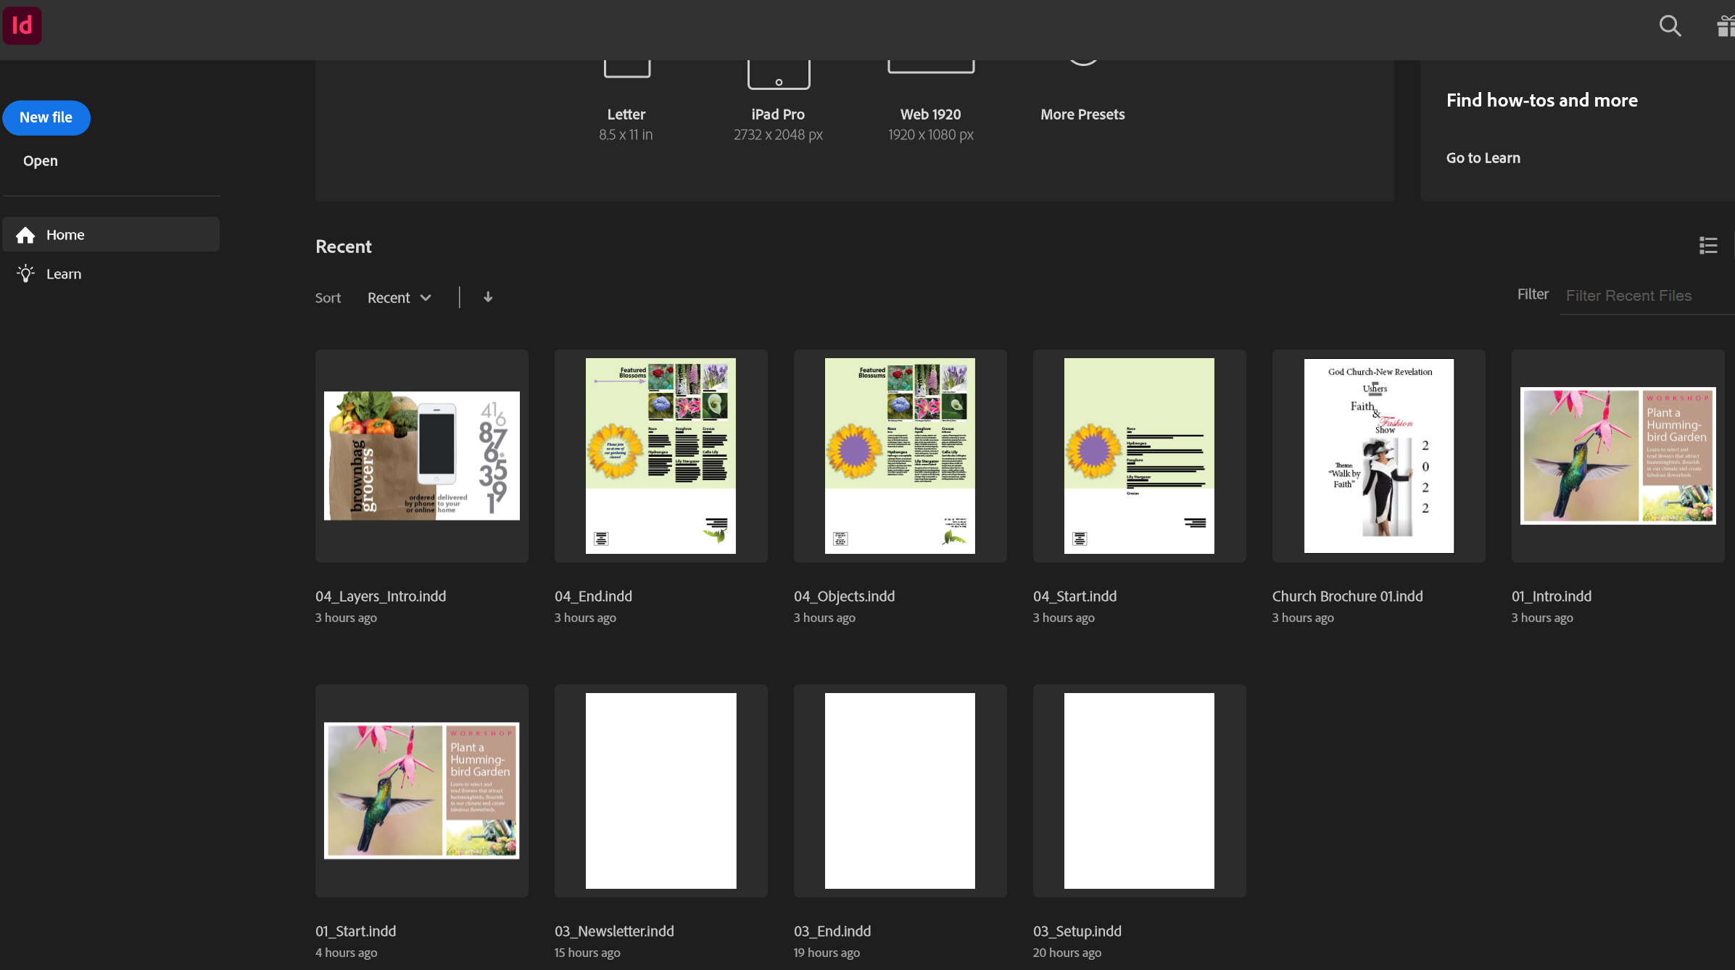Open the Filter options next to Recent Files
Screen dimensions: 1735x970
point(1532,294)
